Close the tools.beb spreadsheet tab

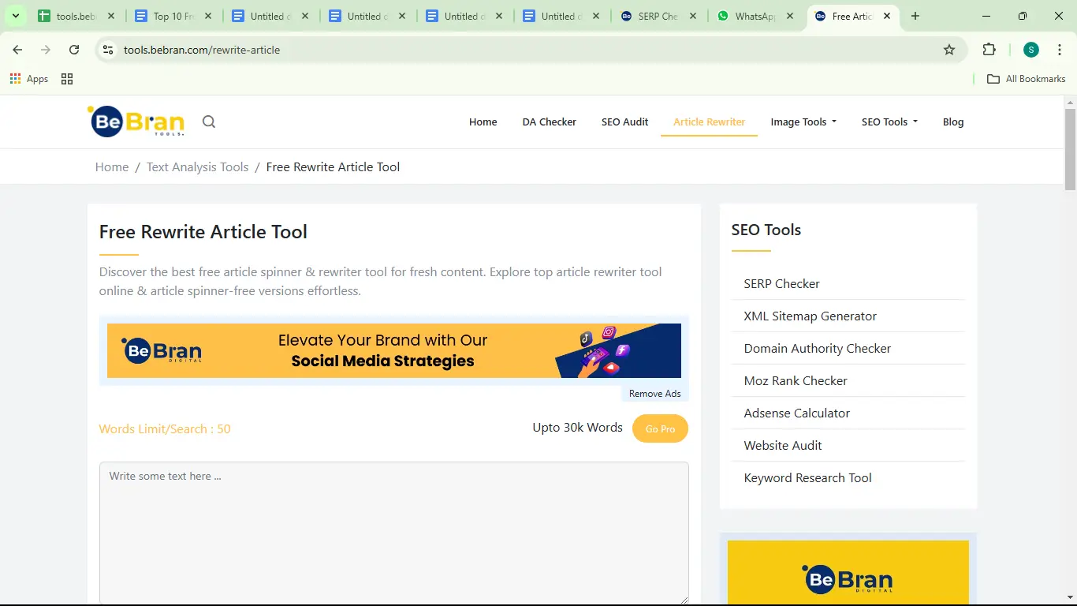[111, 16]
